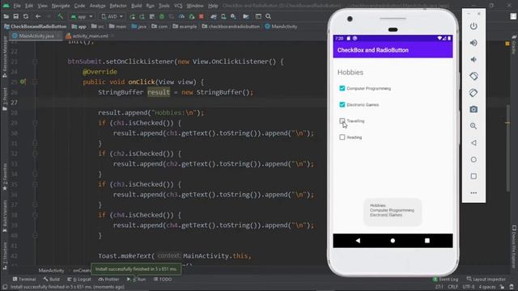518x291 pixels.
Task: Open the Run tool window button
Action: coord(137,279)
